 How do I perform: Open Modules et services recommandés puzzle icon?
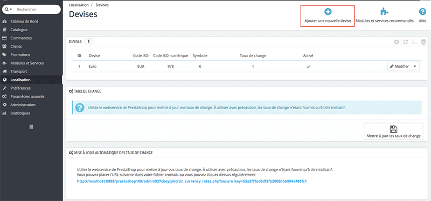coord(384,11)
